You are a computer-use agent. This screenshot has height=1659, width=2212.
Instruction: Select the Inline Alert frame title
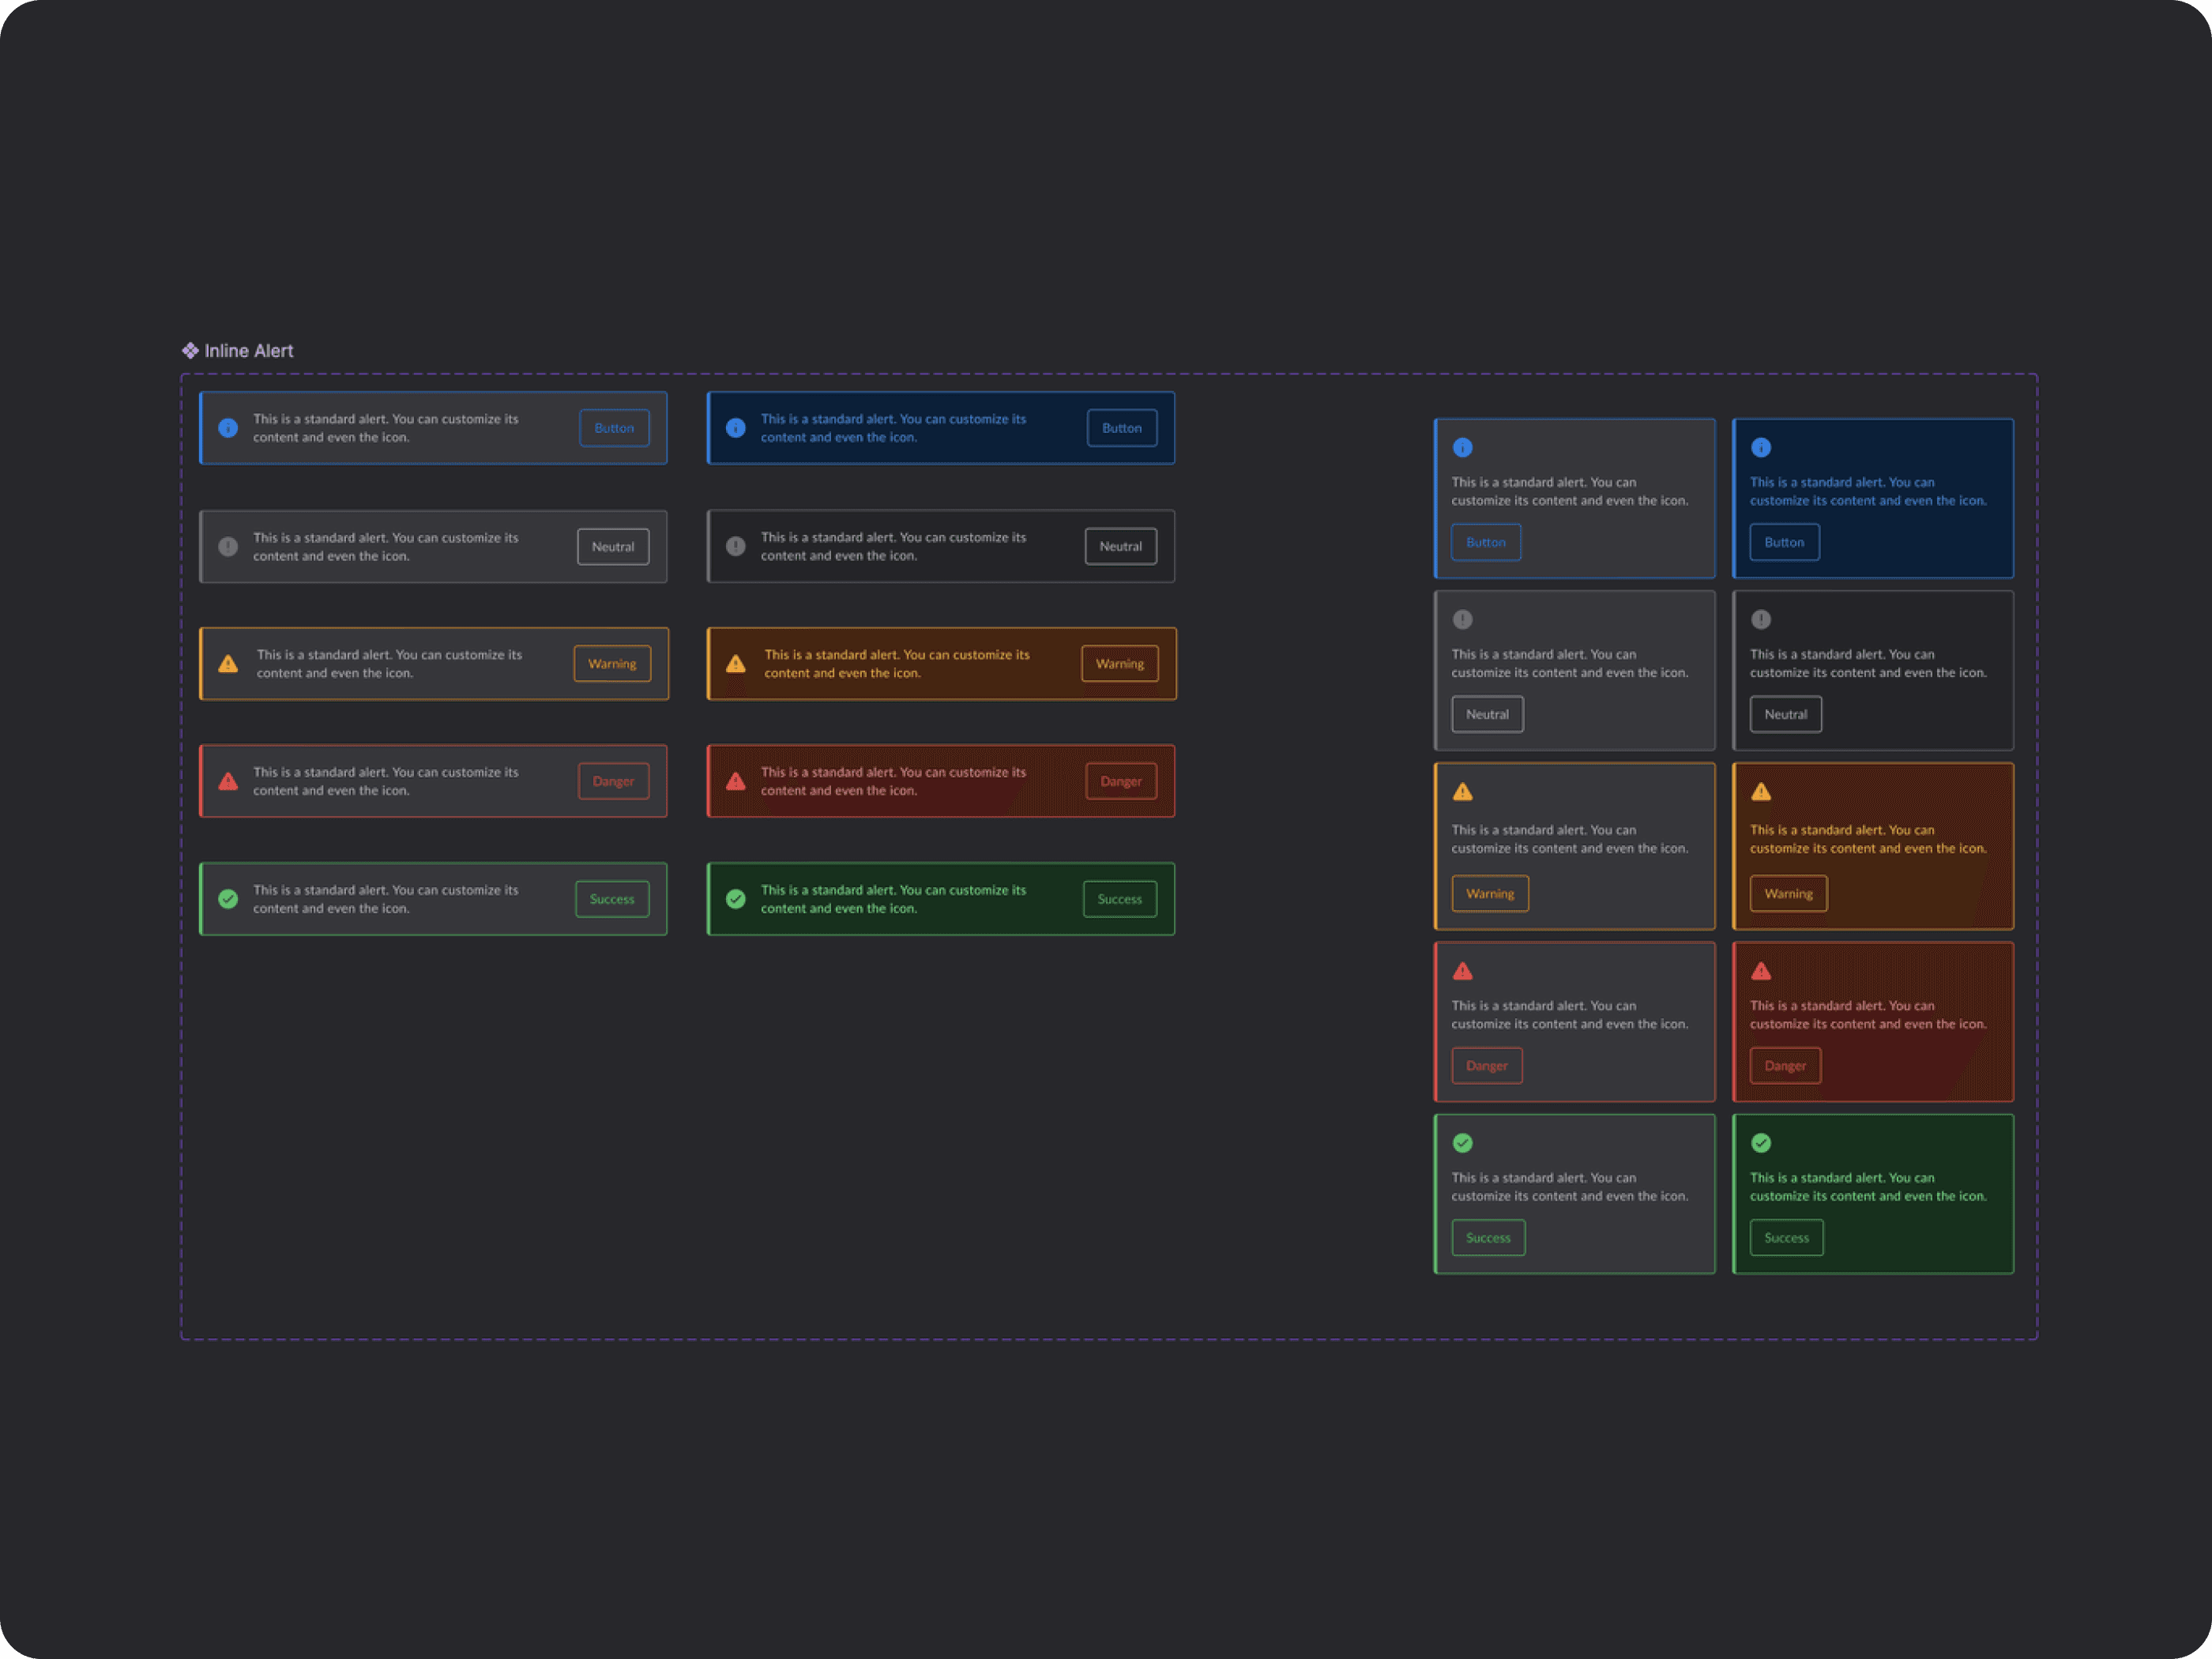[x=248, y=351]
